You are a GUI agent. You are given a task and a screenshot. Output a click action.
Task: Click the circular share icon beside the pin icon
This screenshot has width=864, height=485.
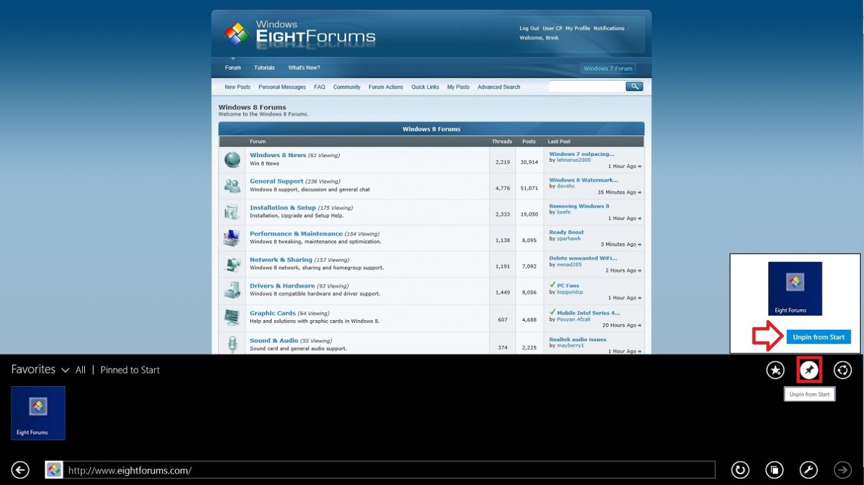click(x=843, y=370)
